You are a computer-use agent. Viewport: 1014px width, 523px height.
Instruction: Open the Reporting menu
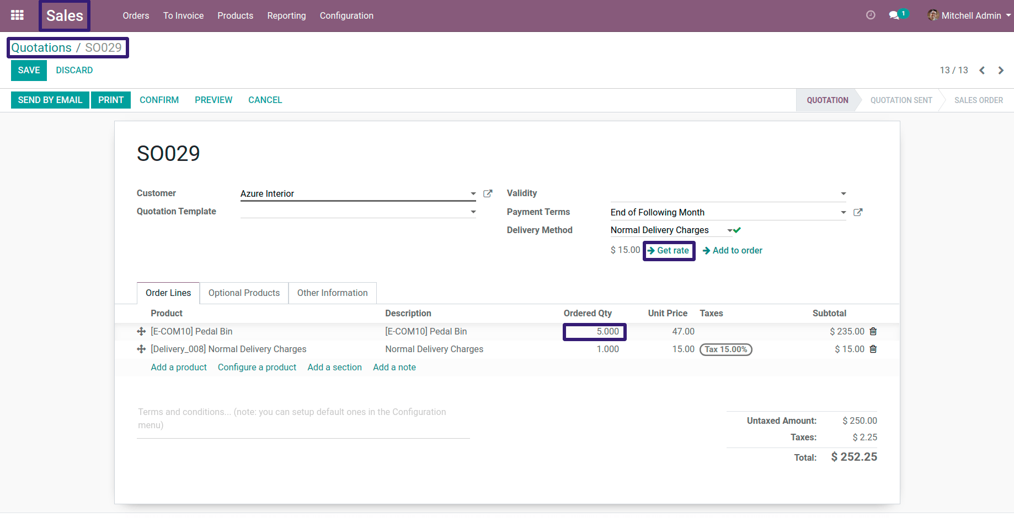286,15
